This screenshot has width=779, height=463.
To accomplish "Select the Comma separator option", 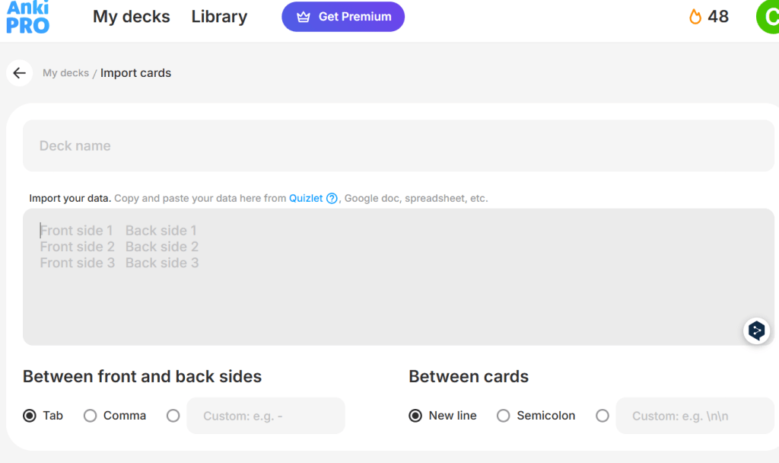I will [x=91, y=416].
